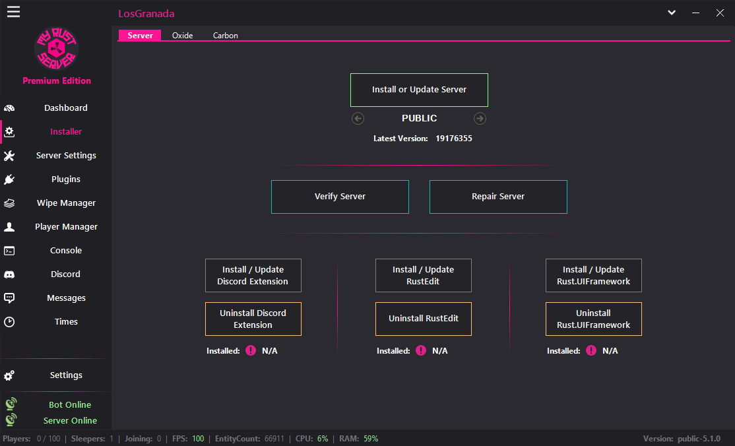Switch to the Server tab

(x=140, y=35)
